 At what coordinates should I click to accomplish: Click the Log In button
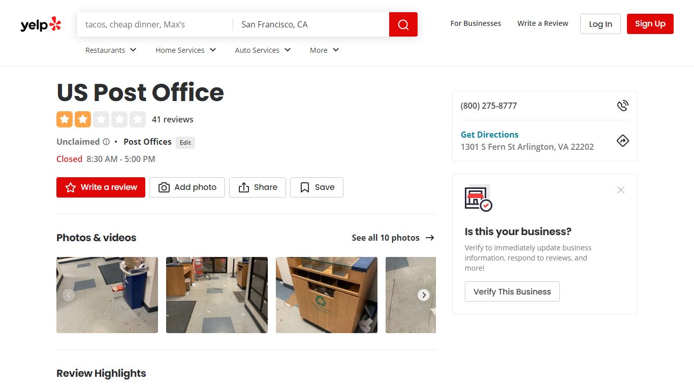click(601, 24)
